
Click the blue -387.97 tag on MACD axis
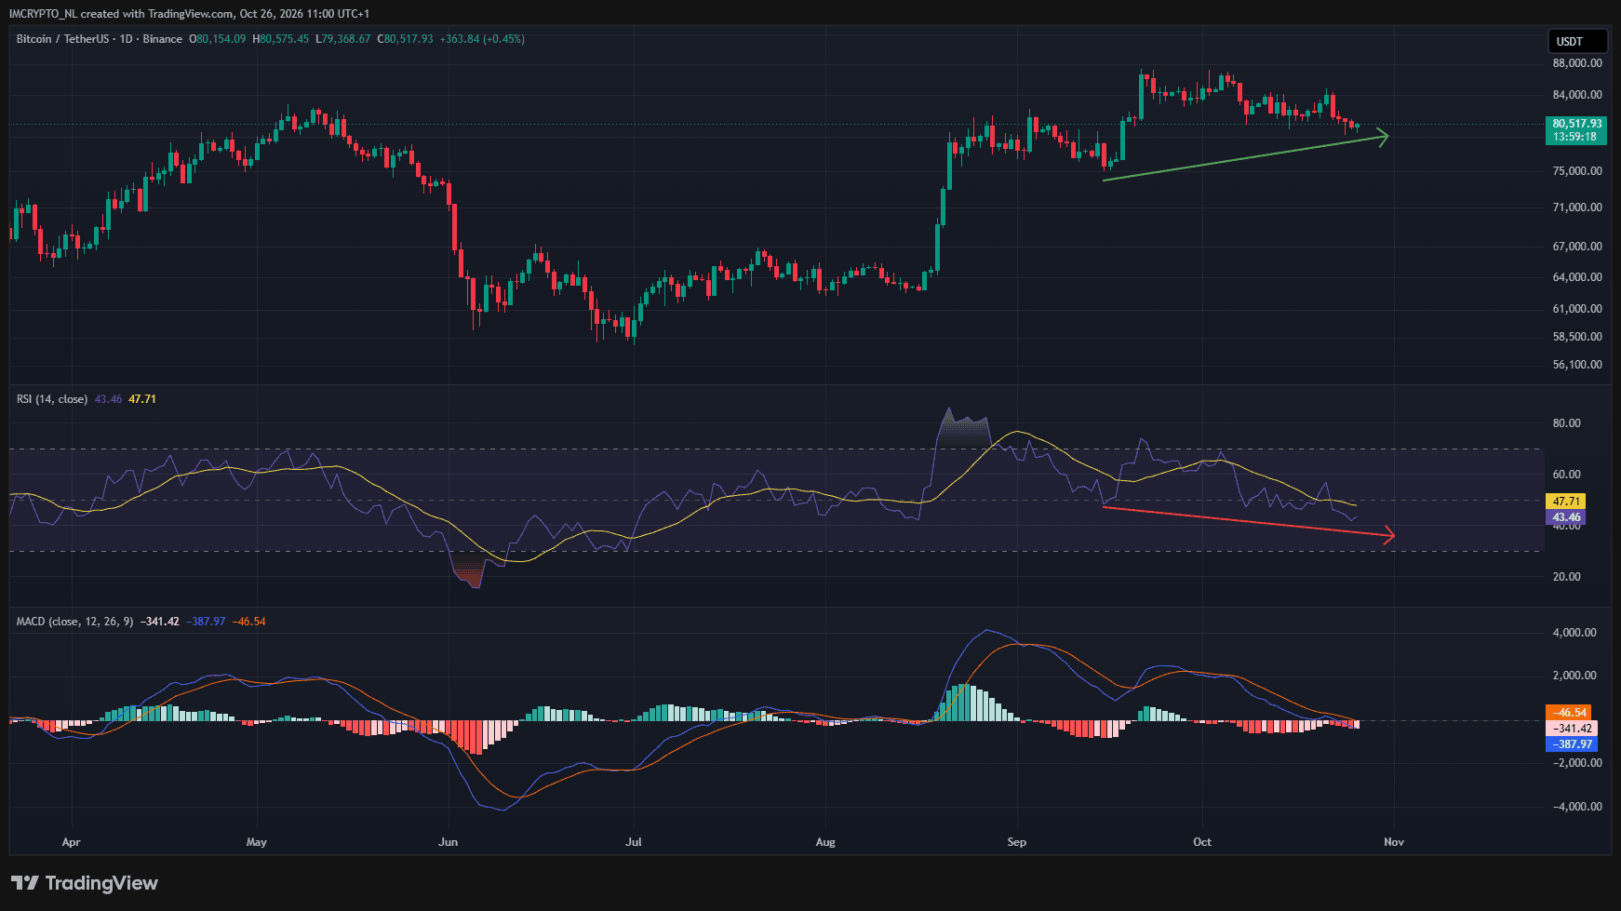(x=1572, y=744)
